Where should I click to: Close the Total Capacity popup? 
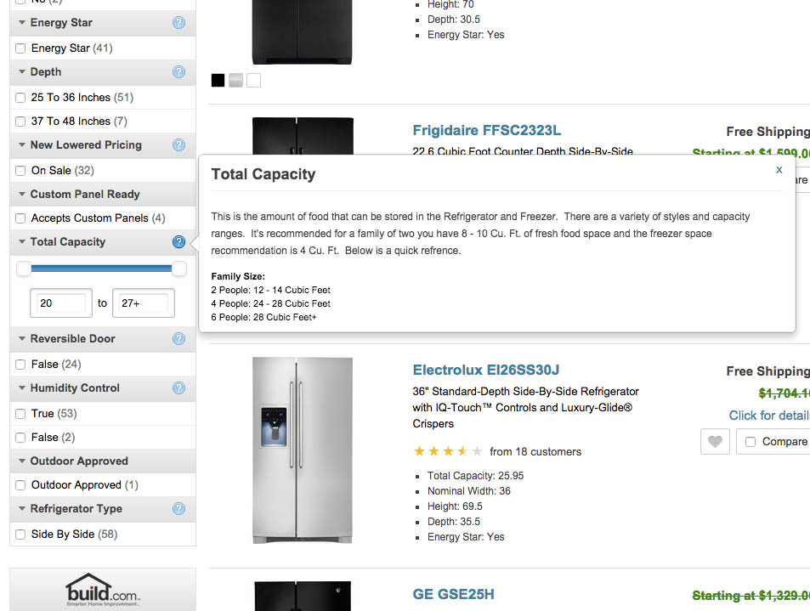point(779,170)
